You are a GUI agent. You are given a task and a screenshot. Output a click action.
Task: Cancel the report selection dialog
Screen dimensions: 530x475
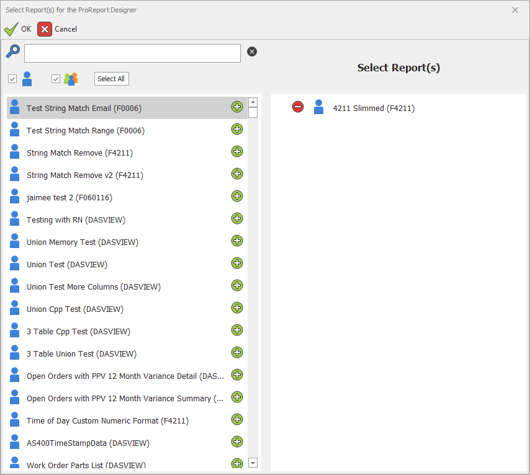pyautogui.click(x=57, y=29)
